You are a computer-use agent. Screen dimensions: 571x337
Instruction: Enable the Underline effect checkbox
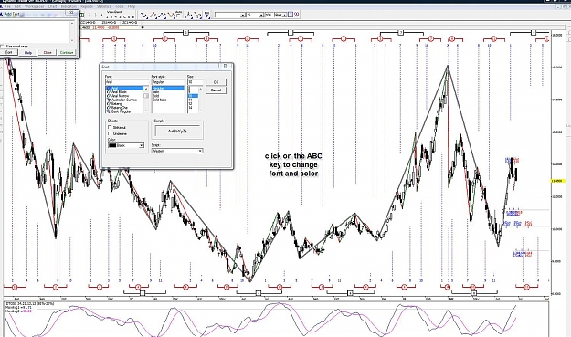coord(110,133)
